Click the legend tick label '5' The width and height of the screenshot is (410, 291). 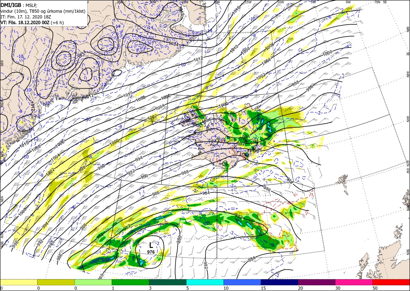[x=187, y=288]
